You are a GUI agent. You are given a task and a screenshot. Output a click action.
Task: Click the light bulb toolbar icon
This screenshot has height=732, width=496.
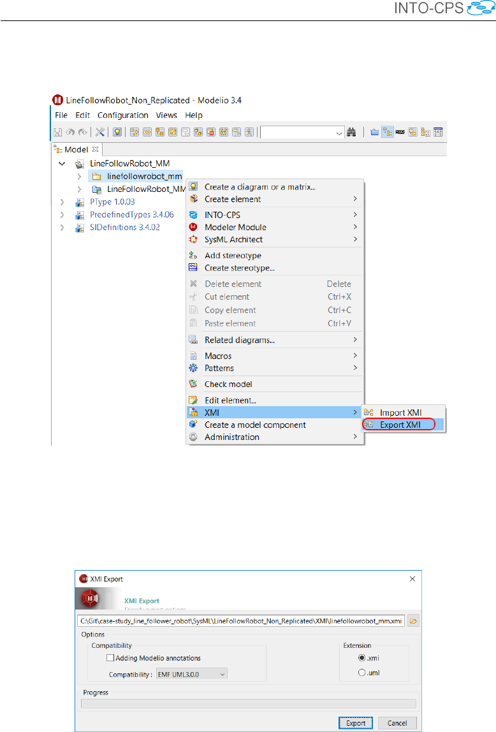click(x=117, y=132)
